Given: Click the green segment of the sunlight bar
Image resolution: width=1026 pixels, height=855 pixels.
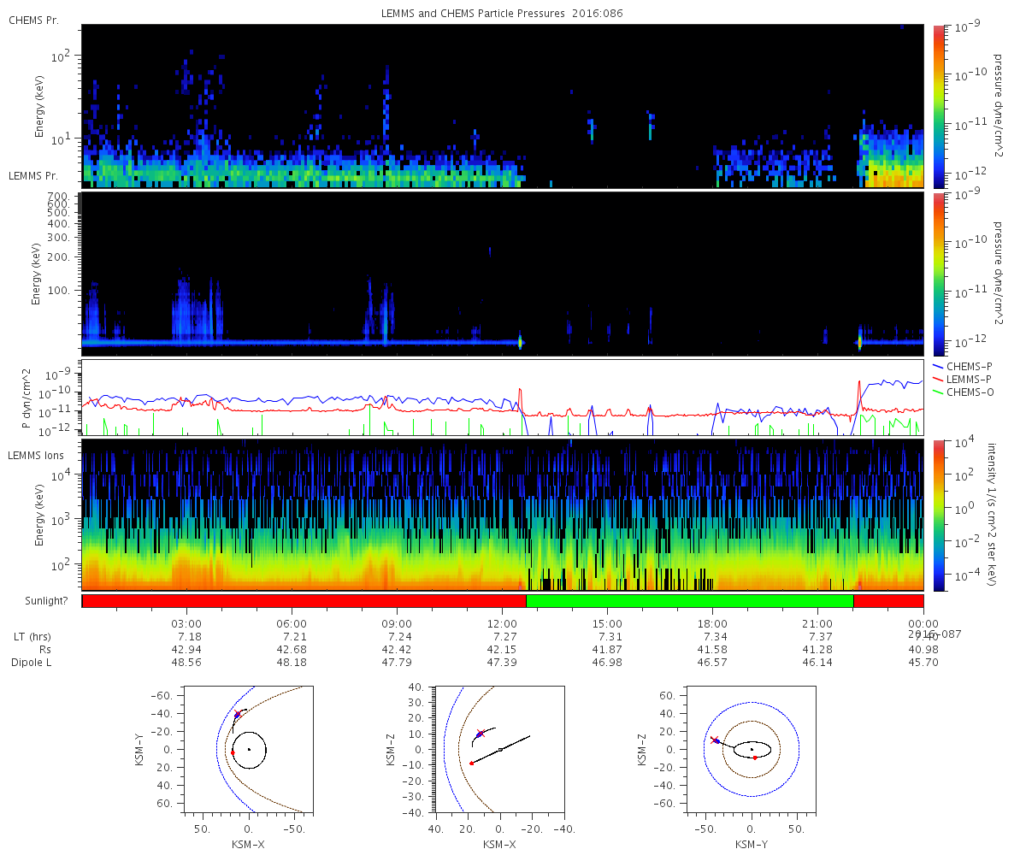Looking at the screenshot, I should coord(689,601).
